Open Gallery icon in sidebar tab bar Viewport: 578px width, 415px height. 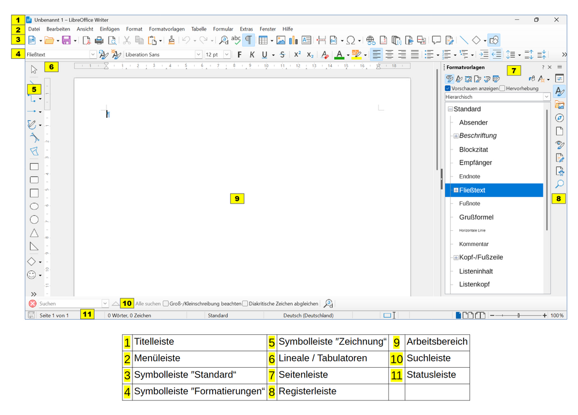click(560, 105)
